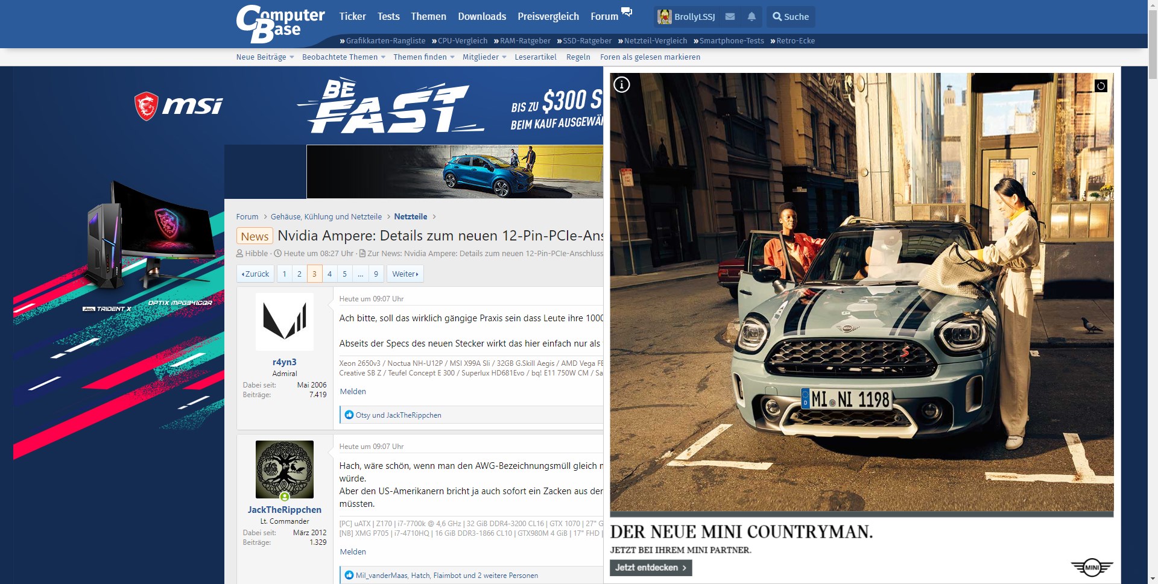1158x584 pixels.
Task: Open Regeln link
Action: tap(578, 57)
